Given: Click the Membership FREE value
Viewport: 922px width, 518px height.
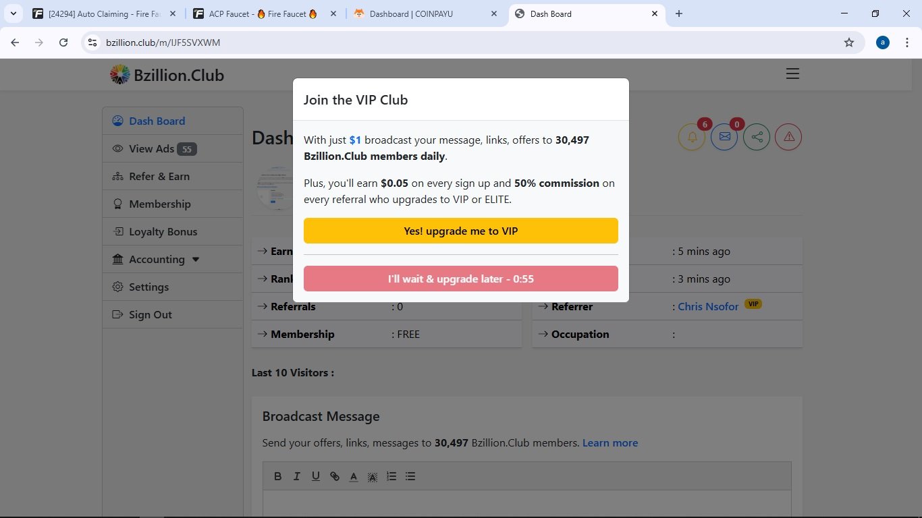Looking at the screenshot, I should (x=408, y=334).
